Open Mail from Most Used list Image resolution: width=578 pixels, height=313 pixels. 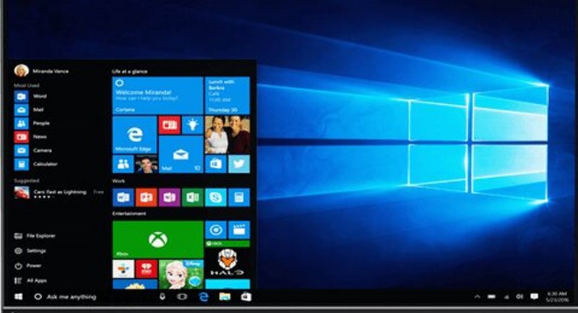[x=29, y=110]
